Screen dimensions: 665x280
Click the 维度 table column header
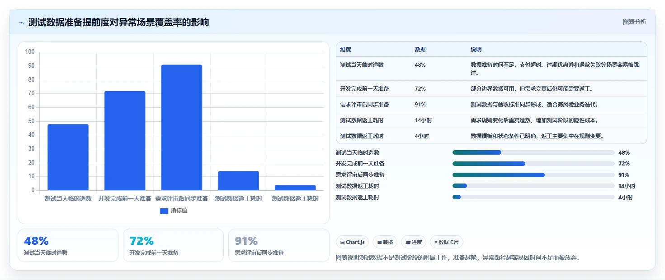345,50
